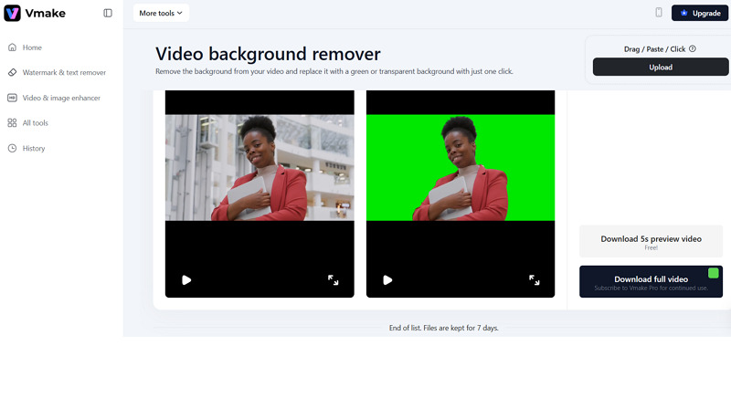
Task: Download the free 5s preview video
Action: 651,242
